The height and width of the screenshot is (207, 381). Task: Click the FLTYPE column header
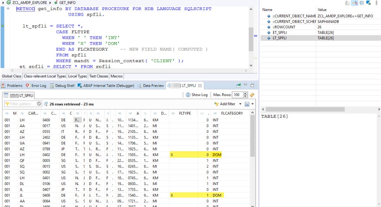point(183,113)
